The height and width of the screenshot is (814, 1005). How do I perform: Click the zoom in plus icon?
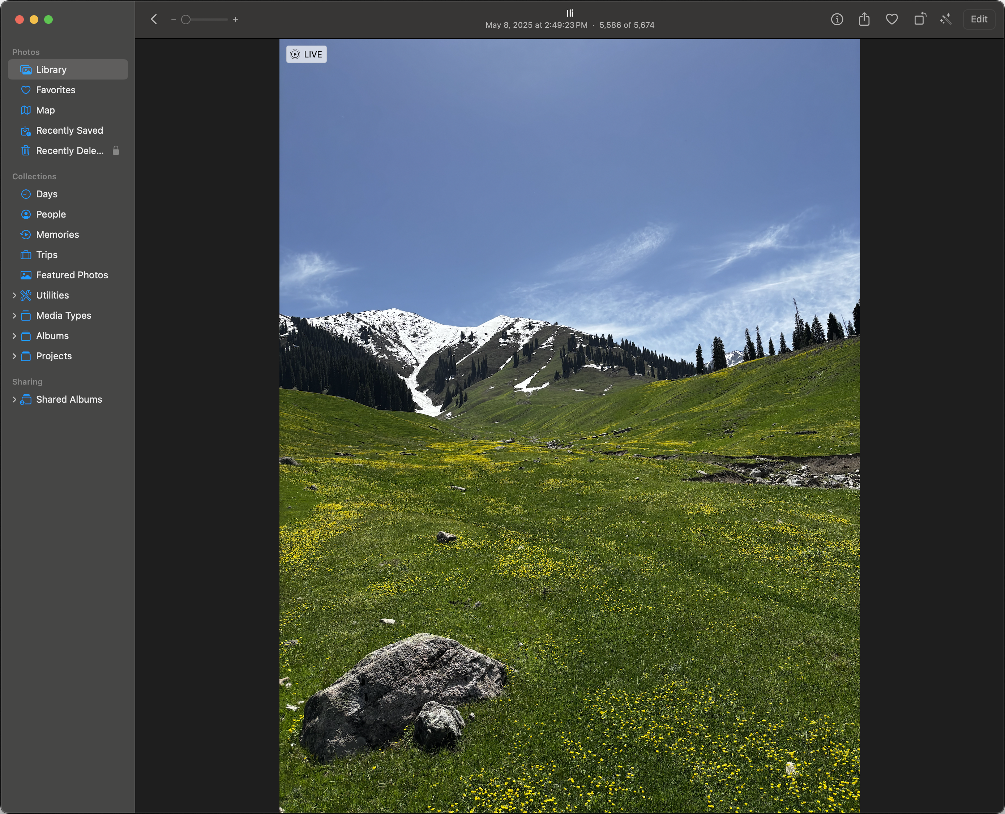(235, 20)
